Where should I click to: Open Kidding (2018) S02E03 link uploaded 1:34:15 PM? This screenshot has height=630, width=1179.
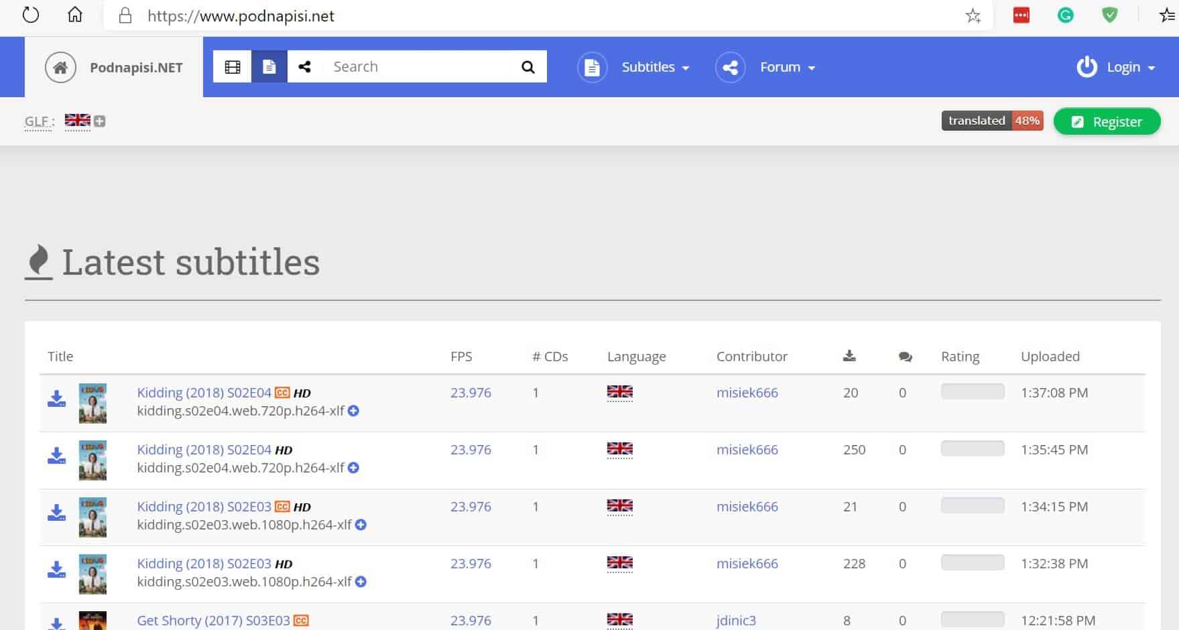[x=204, y=507]
